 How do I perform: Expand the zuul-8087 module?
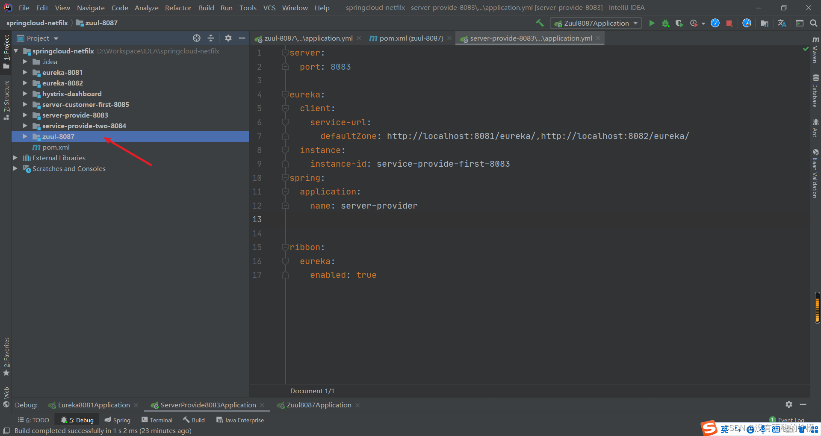[x=25, y=136]
